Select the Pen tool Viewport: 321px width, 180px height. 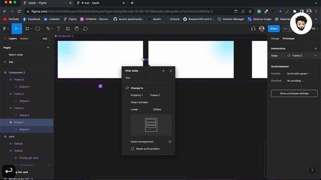tap(48, 29)
